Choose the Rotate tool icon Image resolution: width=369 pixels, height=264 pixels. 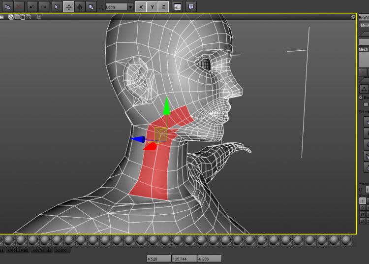pos(80,7)
